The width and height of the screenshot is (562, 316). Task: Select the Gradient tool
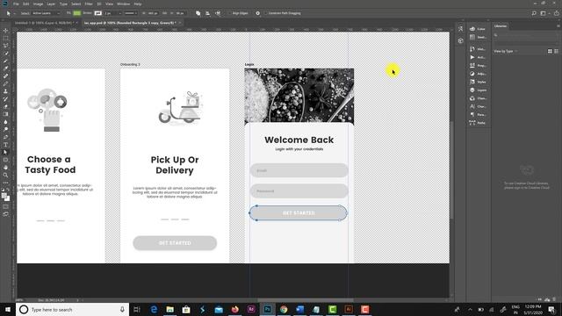[x=5, y=114]
